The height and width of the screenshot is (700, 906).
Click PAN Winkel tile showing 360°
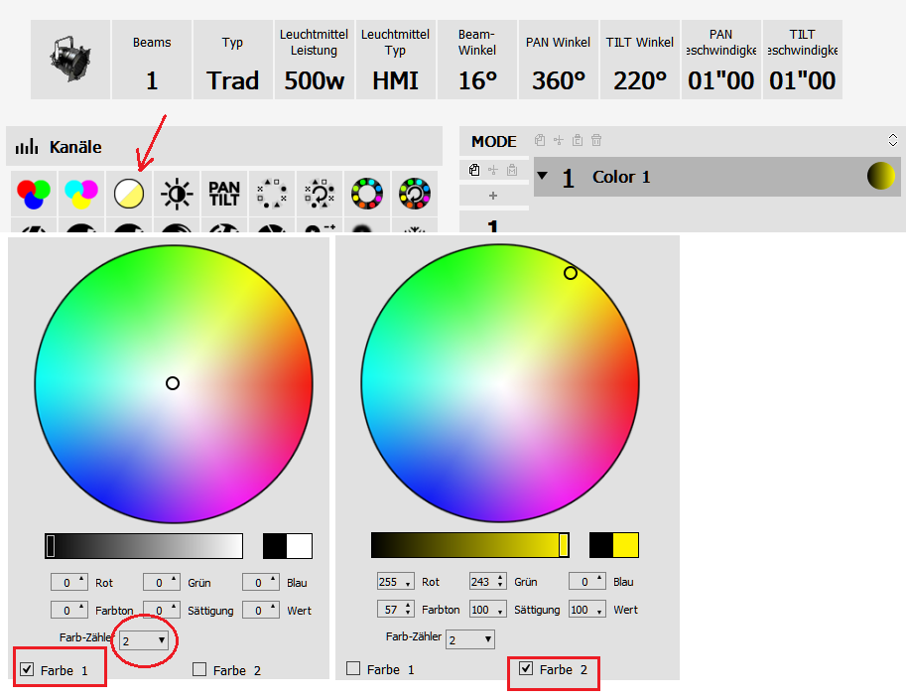[x=559, y=60]
